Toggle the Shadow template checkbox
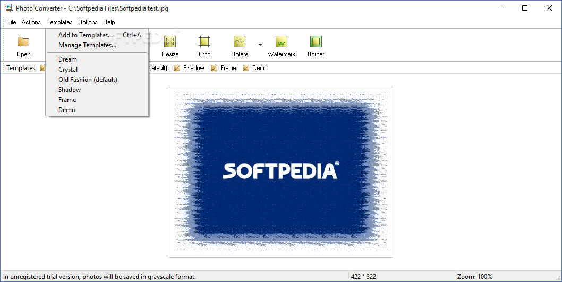Image resolution: width=562 pixels, height=282 pixels. point(177,68)
